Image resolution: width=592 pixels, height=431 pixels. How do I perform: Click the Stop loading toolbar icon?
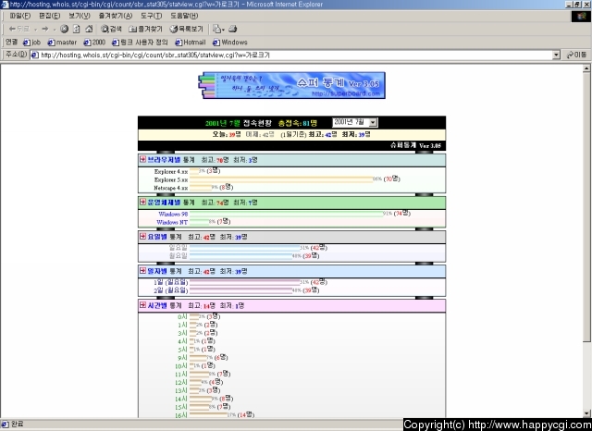(64, 29)
